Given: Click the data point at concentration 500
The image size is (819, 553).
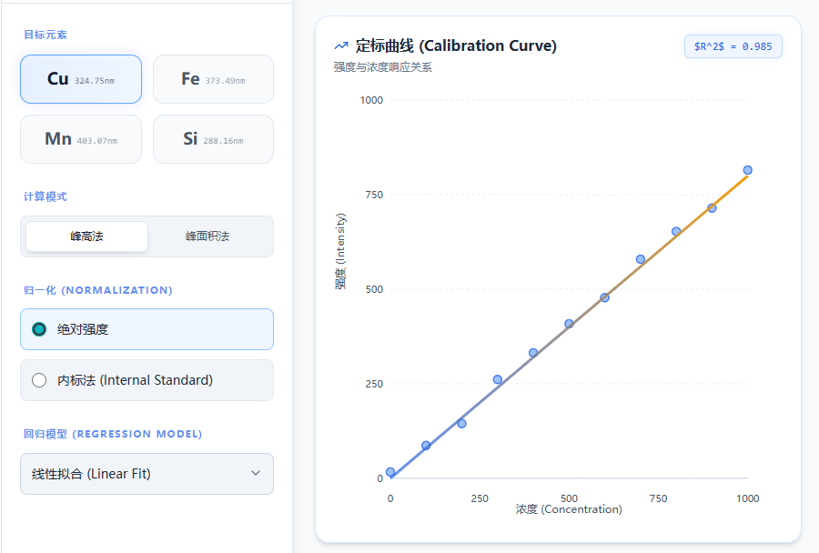Looking at the screenshot, I should tap(569, 324).
